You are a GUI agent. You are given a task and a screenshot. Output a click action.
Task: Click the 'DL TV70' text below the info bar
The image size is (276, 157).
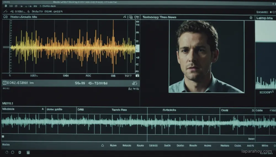(x=133, y=89)
